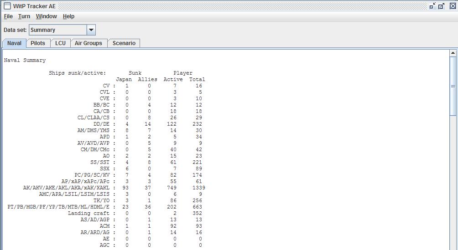Click the 'CA/CB :' row label
Screen dimensions: 458x250
pyautogui.click(x=104, y=112)
